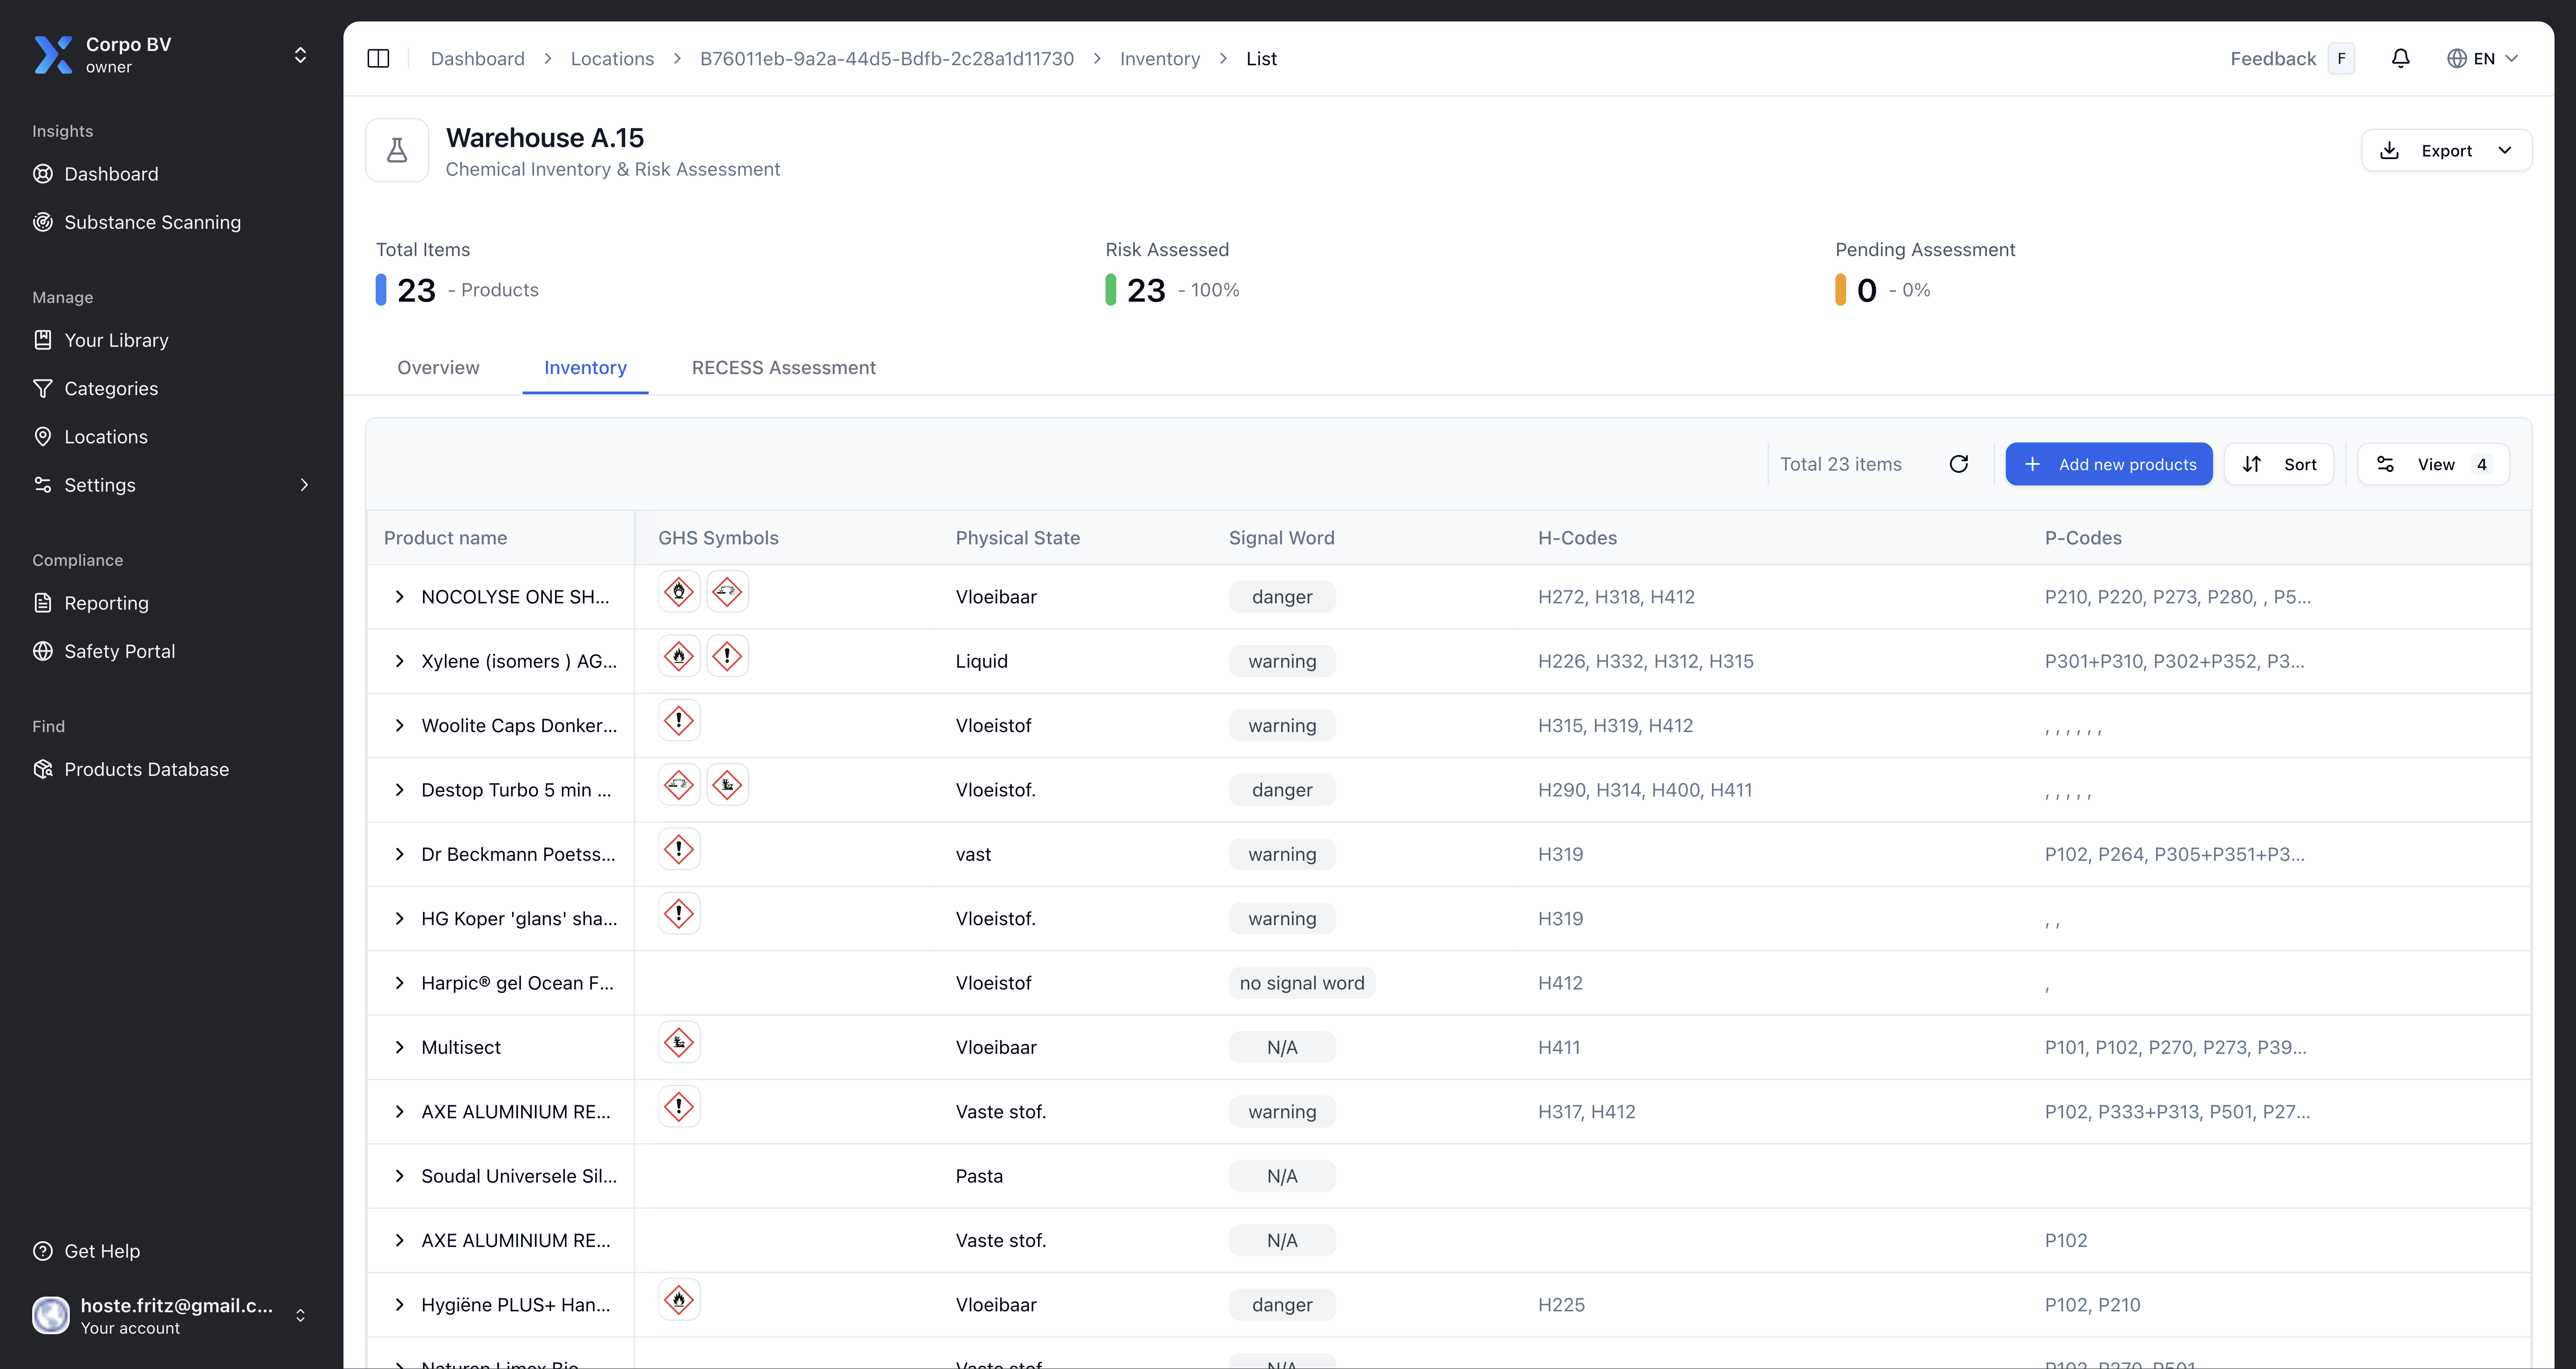Open the Products Database
Viewport: 2576px width, 1369px height.
146,768
